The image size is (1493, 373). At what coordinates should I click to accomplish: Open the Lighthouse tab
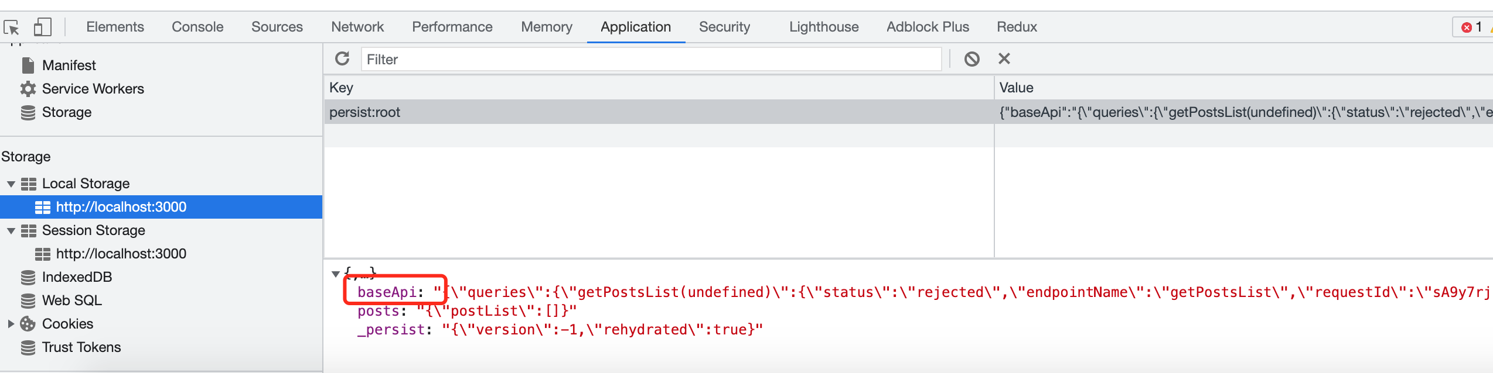tap(824, 27)
